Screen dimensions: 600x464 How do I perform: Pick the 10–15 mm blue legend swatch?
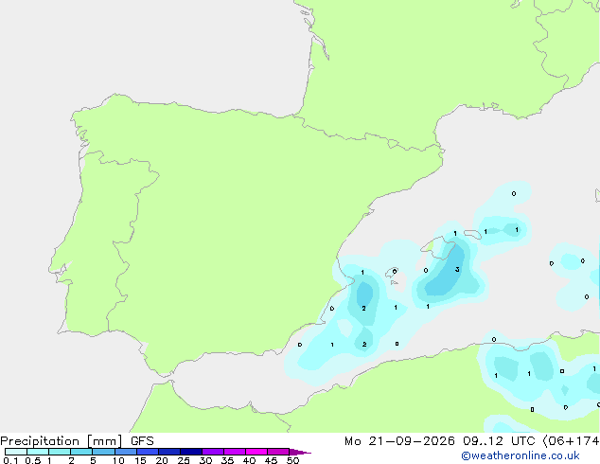coord(126,452)
